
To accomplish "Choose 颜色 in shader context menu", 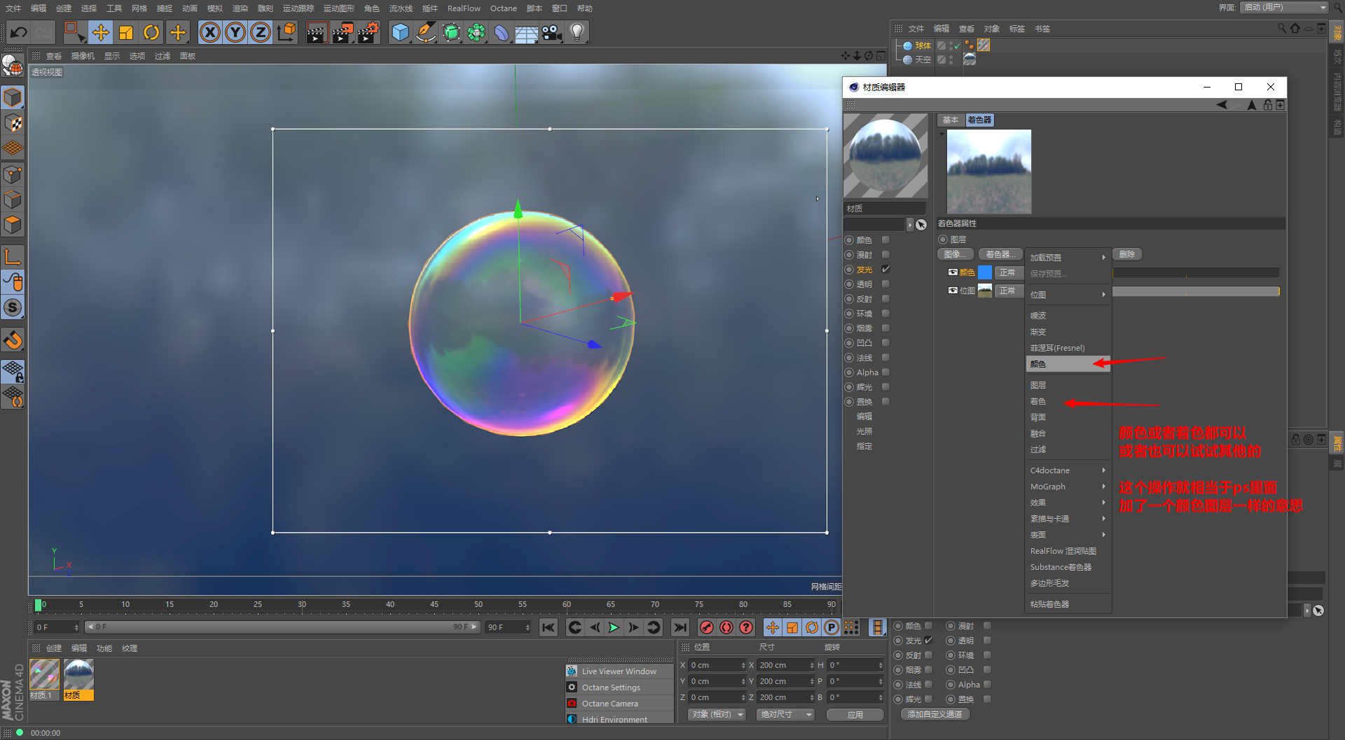I will (x=1068, y=364).
